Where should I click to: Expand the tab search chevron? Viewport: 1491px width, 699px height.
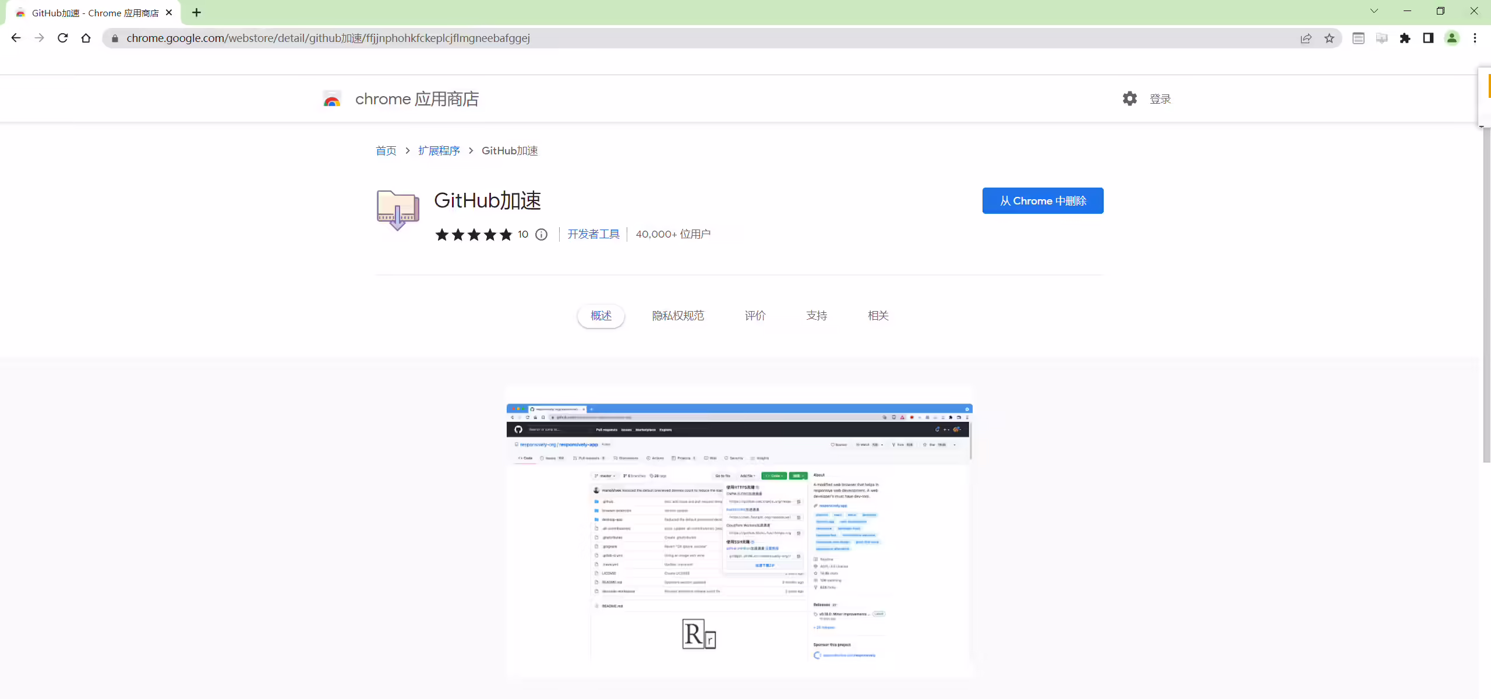[1374, 11]
